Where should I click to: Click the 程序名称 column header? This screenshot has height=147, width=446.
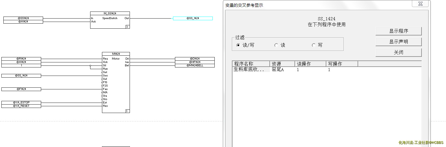point(251,64)
